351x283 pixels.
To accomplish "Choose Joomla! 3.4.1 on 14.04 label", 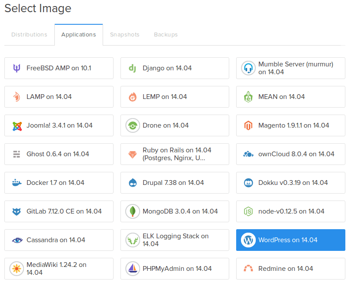I will click(60, 125).
